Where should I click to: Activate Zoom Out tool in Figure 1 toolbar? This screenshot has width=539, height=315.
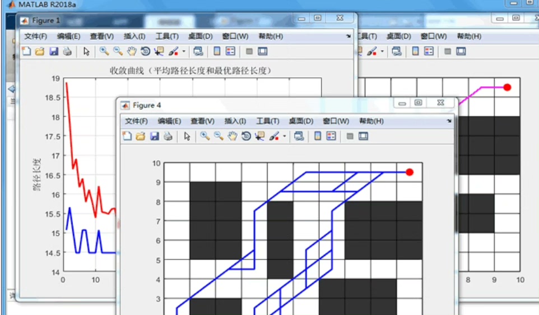[x=118, y=51]
